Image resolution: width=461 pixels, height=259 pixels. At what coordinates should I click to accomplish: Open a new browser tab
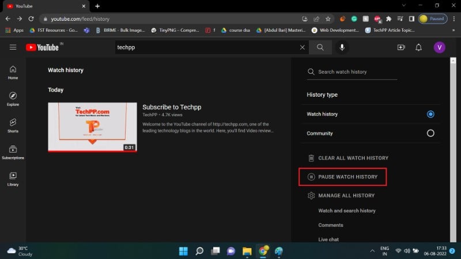(97, 6)
